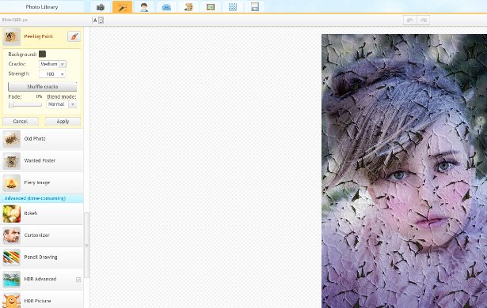The width and height of the screenshot is (487, 308).
Task: Switch to the camera Basic Editor tab
Action: pyautogui.click(x=101, y=7)
